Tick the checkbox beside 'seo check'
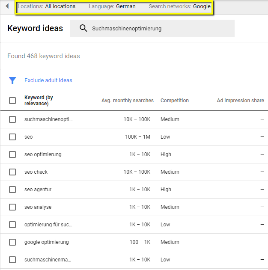 [12, 172]
